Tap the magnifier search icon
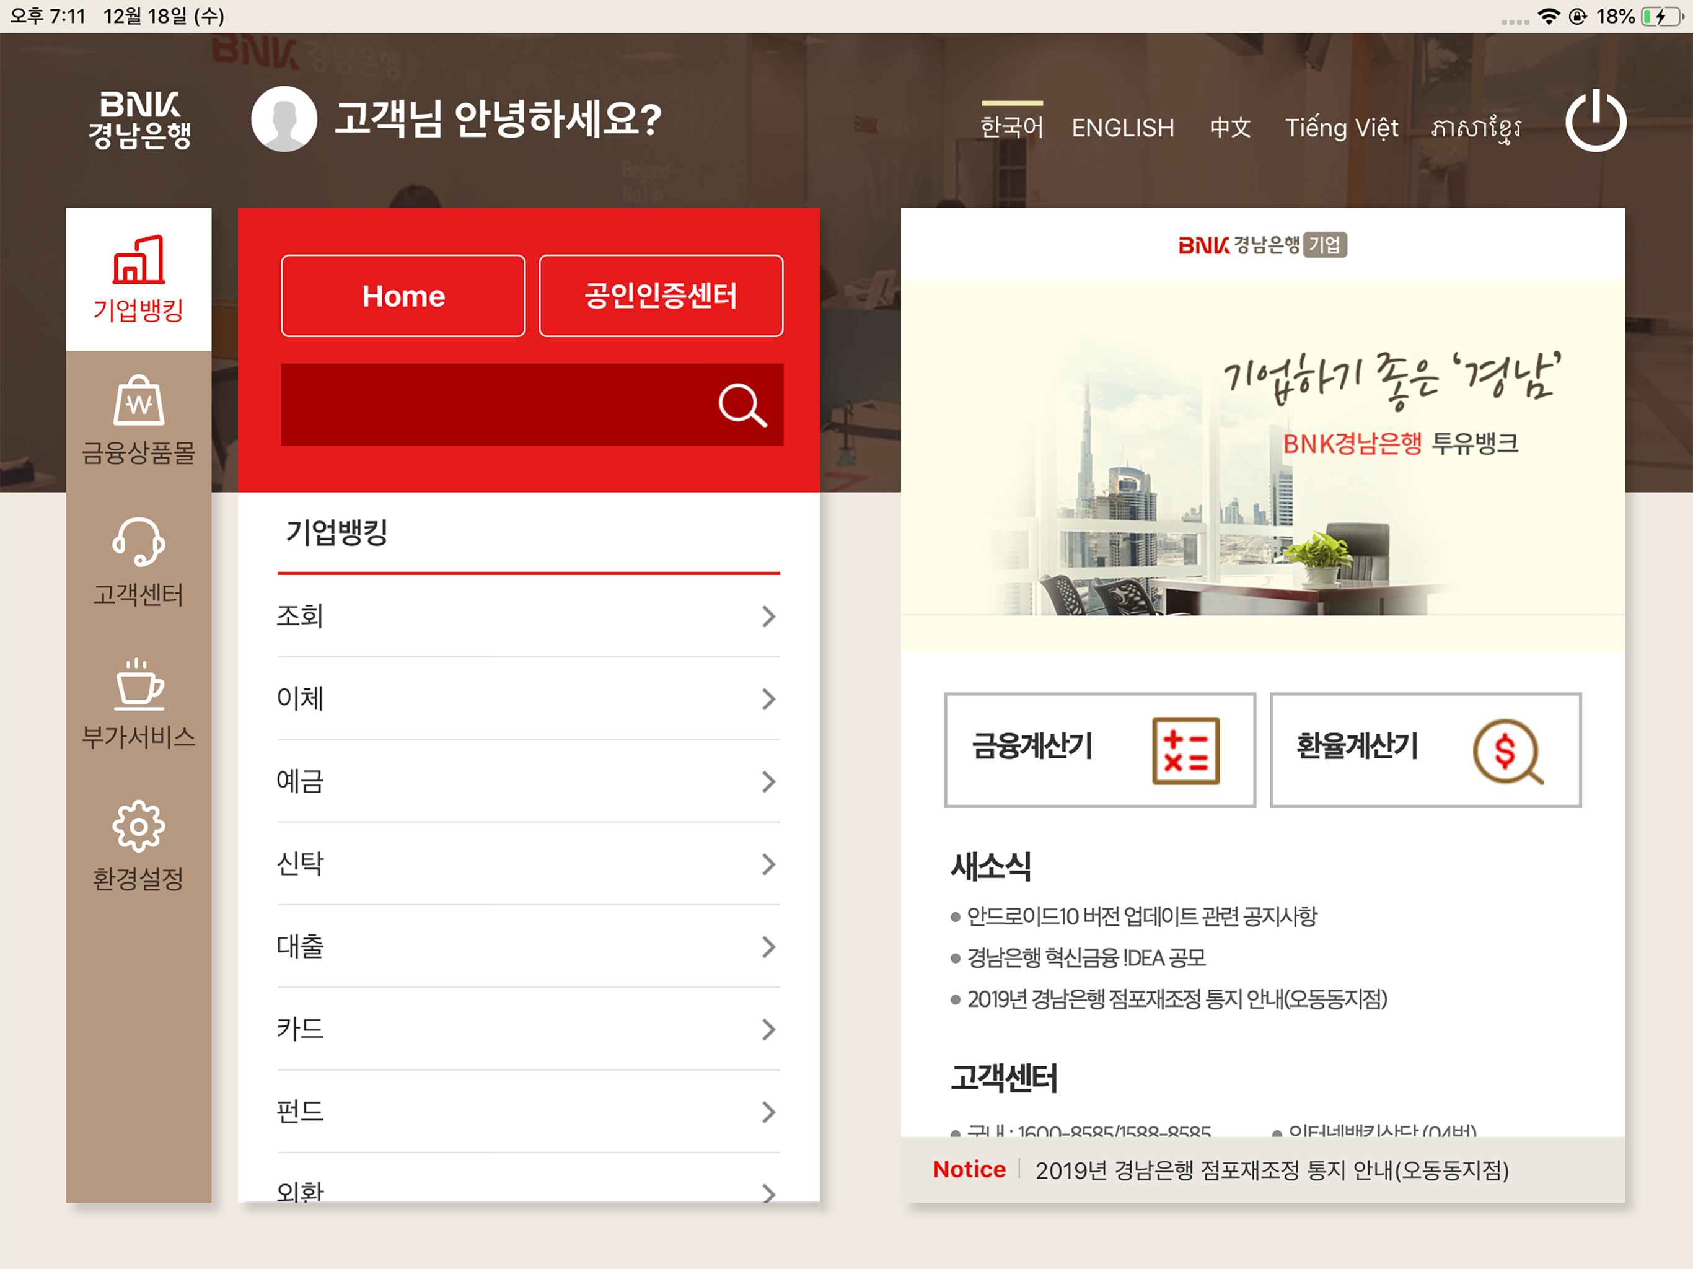 click(x=742, y=405)
